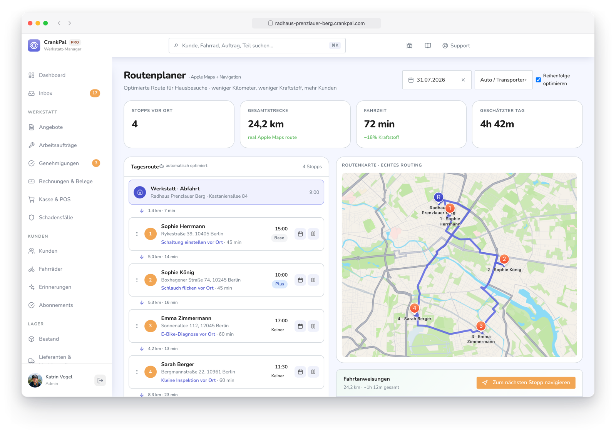Open the bug report icon in header

409,45
